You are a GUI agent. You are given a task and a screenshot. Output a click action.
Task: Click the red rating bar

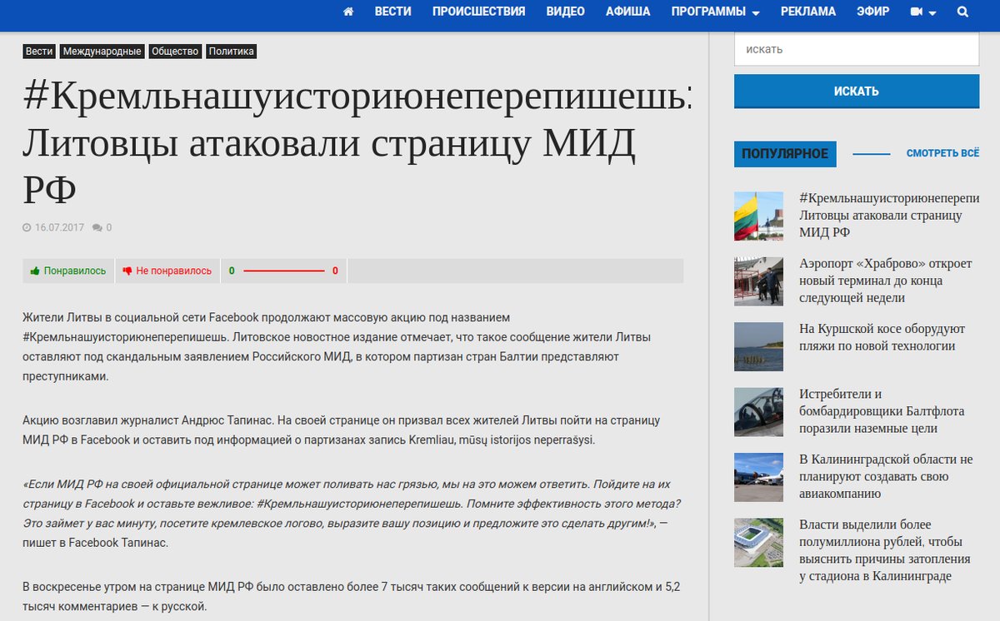pyautogui.click(x=283, y=271)
